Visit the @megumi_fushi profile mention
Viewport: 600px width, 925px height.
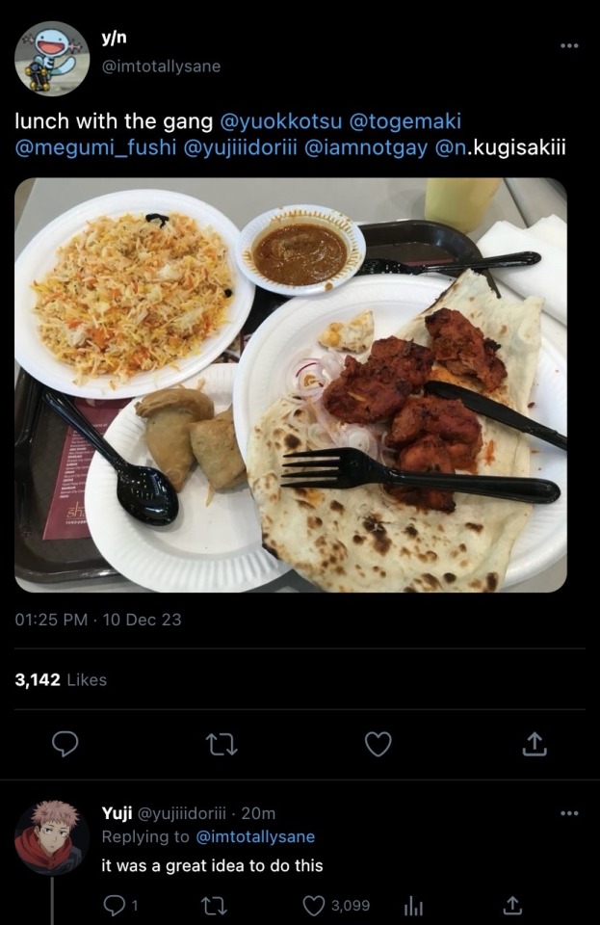tap(95, 147)
